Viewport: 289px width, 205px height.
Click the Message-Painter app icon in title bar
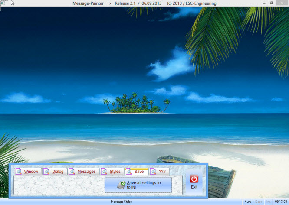pyautogui.click(x=3, y=3)
